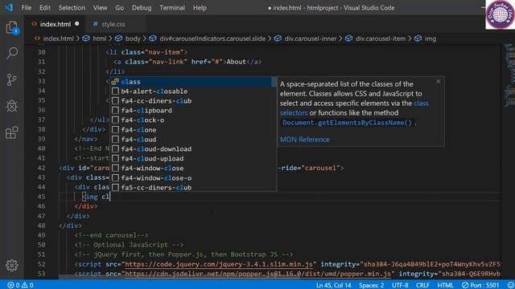Open div.carousel-inner breadcrumb
The image size is (515, 289).
pyautogui.click(x=306, y=39)
